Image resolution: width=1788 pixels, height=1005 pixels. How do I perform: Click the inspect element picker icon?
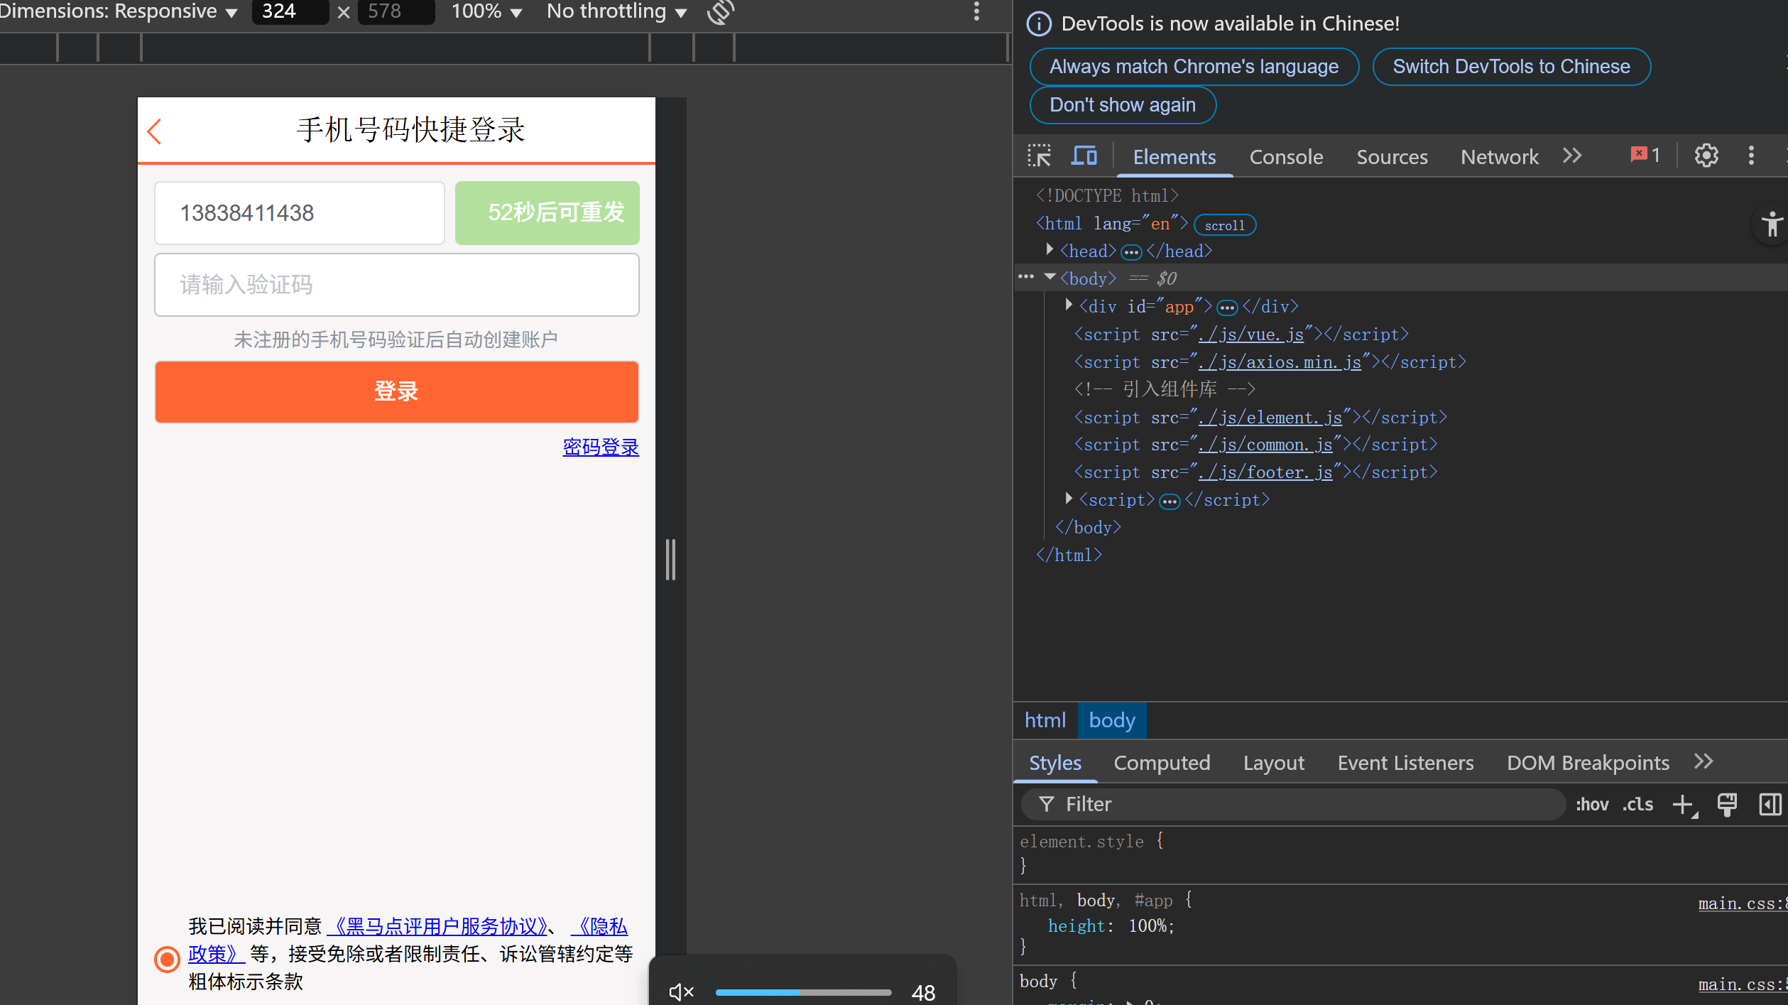pos(1039,156)
